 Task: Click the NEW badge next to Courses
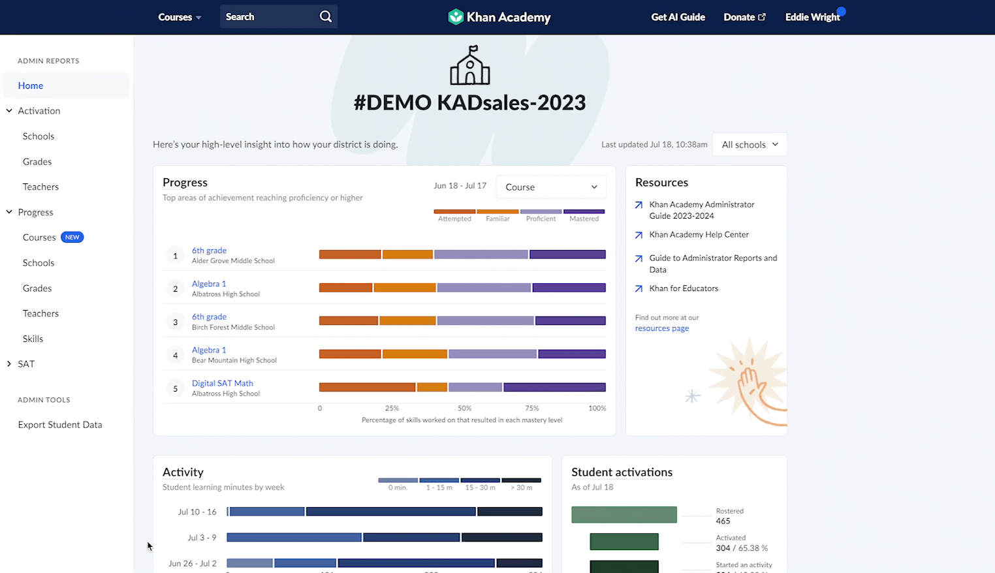point(72,238)
